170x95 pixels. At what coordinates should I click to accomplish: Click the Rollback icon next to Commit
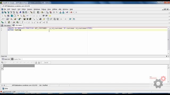[63, 12]
